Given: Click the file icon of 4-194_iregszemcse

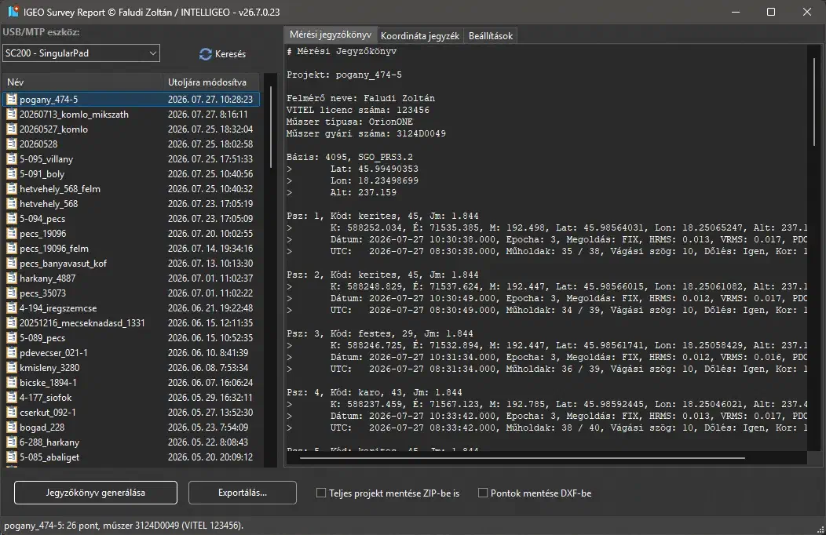Looking at the screenshot, I should click(x=12, y=308).
